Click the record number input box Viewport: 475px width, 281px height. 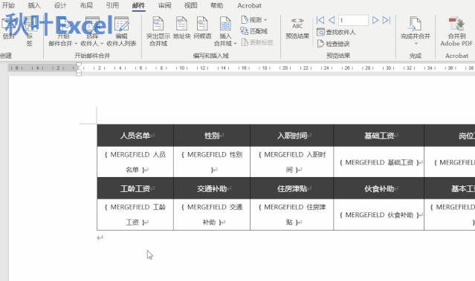pyautogui.click(x=353, y=20)
